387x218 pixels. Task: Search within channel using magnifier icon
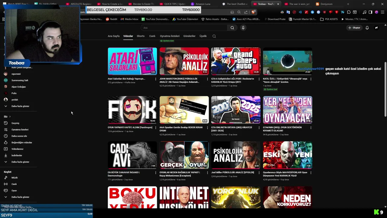214,36
